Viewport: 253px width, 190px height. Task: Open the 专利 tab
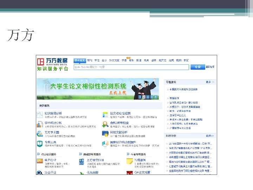point(131,60)
